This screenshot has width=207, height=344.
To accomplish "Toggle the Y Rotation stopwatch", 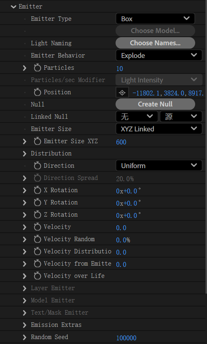I will [37, 202].
